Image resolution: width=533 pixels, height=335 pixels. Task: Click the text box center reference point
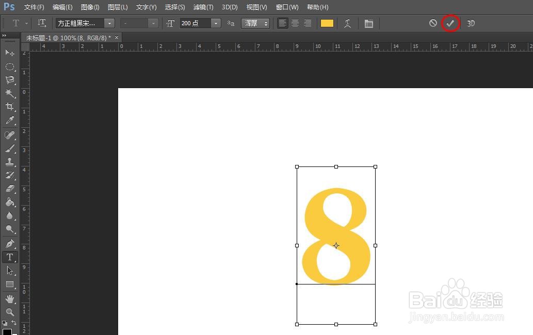tap(336, 245)
